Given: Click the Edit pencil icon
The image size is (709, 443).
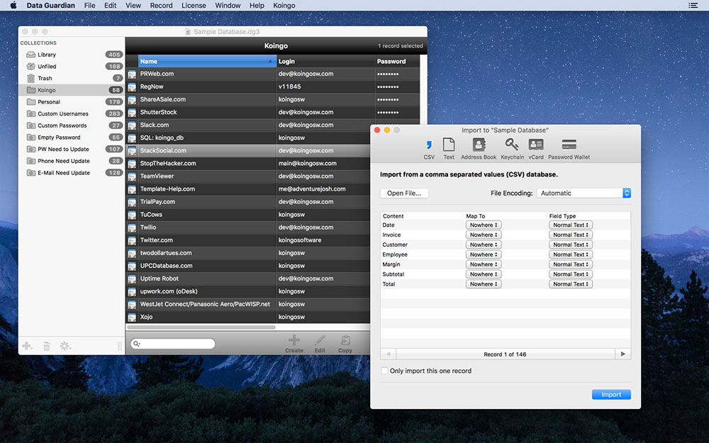Looking at the screenshot, I should (x=320, y=340).
